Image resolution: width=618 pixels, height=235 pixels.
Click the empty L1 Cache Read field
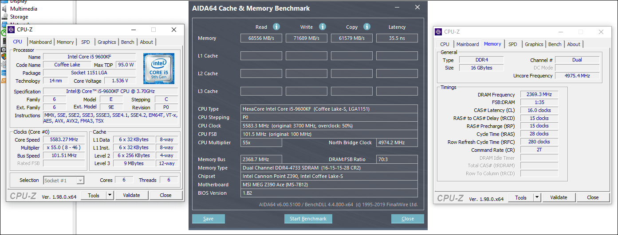(x=261, y=56)
